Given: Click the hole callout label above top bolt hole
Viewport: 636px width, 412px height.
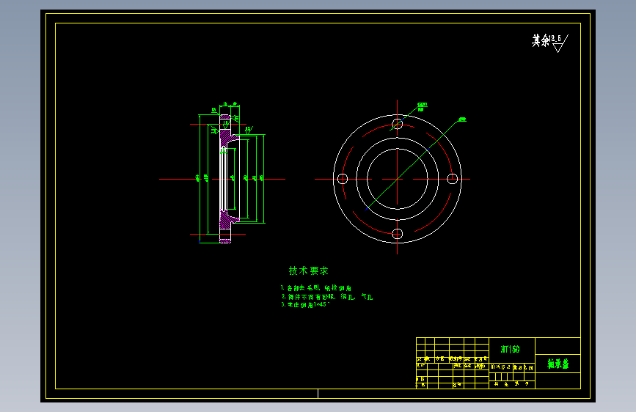Looking at the screenshot, I should click(423, 106).
